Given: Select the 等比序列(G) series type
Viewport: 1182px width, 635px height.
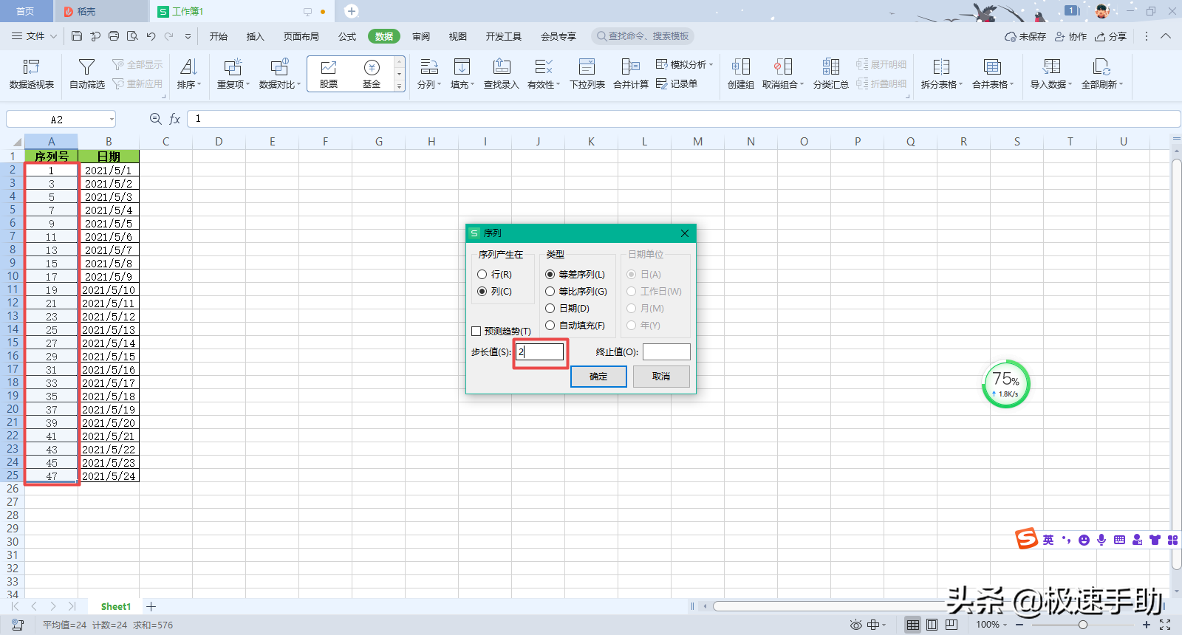Looking at the screenshot, I should click(x=550, y=292).
